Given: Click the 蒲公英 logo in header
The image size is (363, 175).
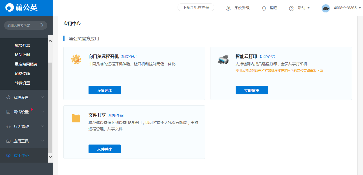Looking at the screenshot, I should [x=21, y=8].
